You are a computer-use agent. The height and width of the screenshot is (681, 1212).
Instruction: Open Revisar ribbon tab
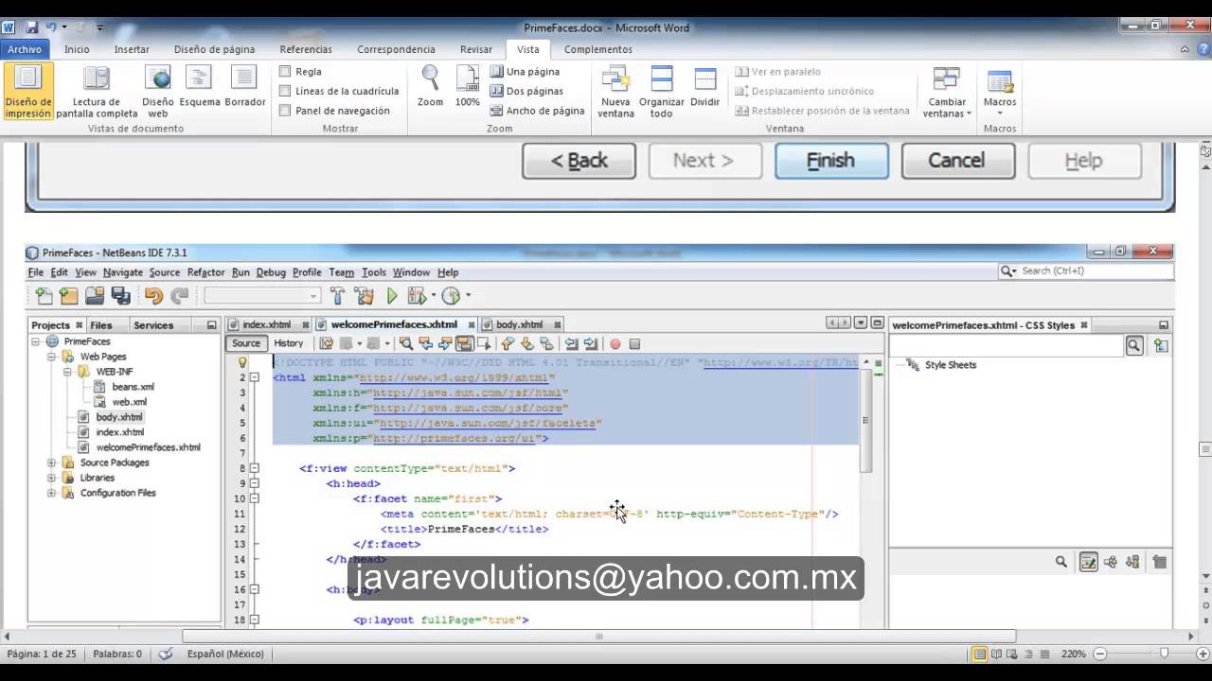[x=476, y=49]
